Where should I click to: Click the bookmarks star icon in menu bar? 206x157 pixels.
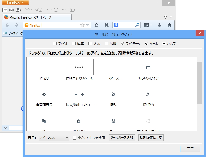(5, 10)
